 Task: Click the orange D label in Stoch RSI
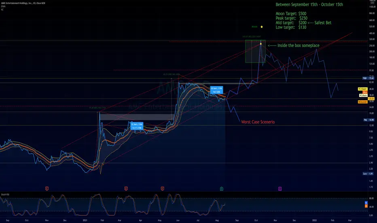(366, 206)
